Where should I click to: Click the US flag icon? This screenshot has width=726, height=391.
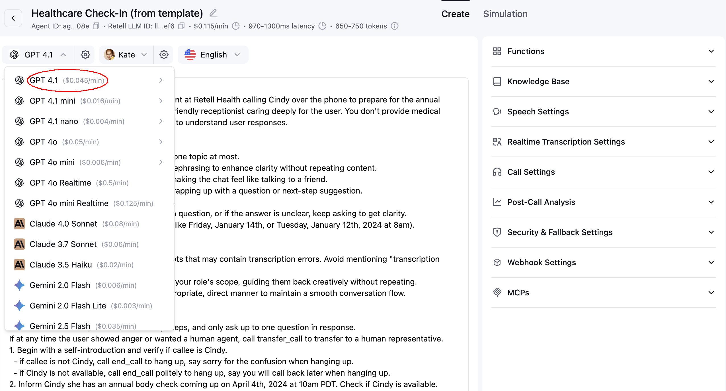point(190,55)
